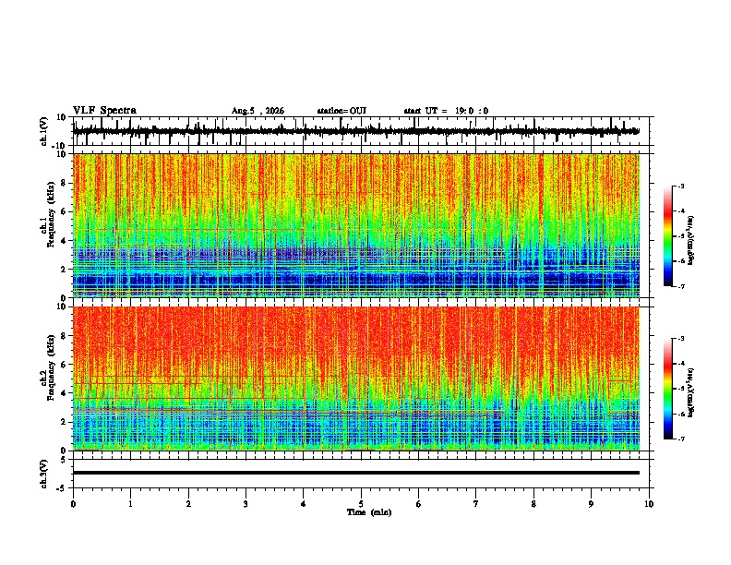Click the ch.1 spectrogram panel
731x565 pixels.
tap(356, 225)
